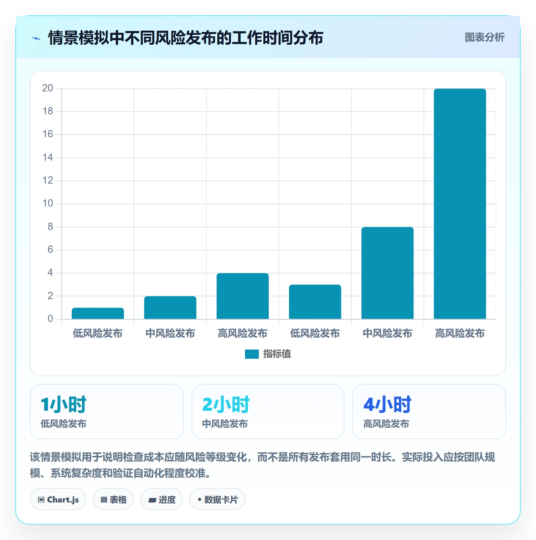Click the Chart.js chip square icon

pos(41,499)
